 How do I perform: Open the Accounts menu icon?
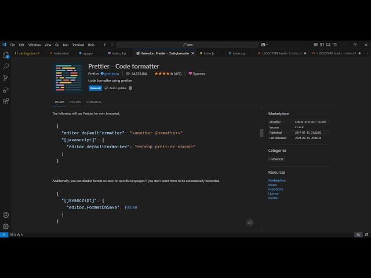[6, 215]
